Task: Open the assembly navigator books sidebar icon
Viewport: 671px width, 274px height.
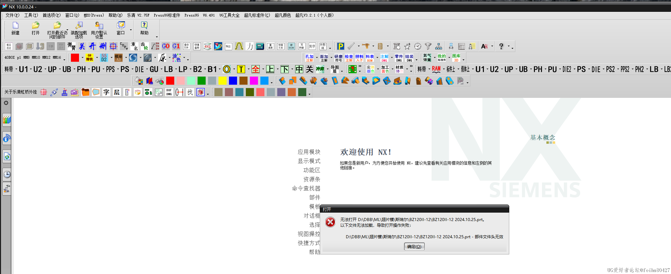Action: click(x=7, y=120)
